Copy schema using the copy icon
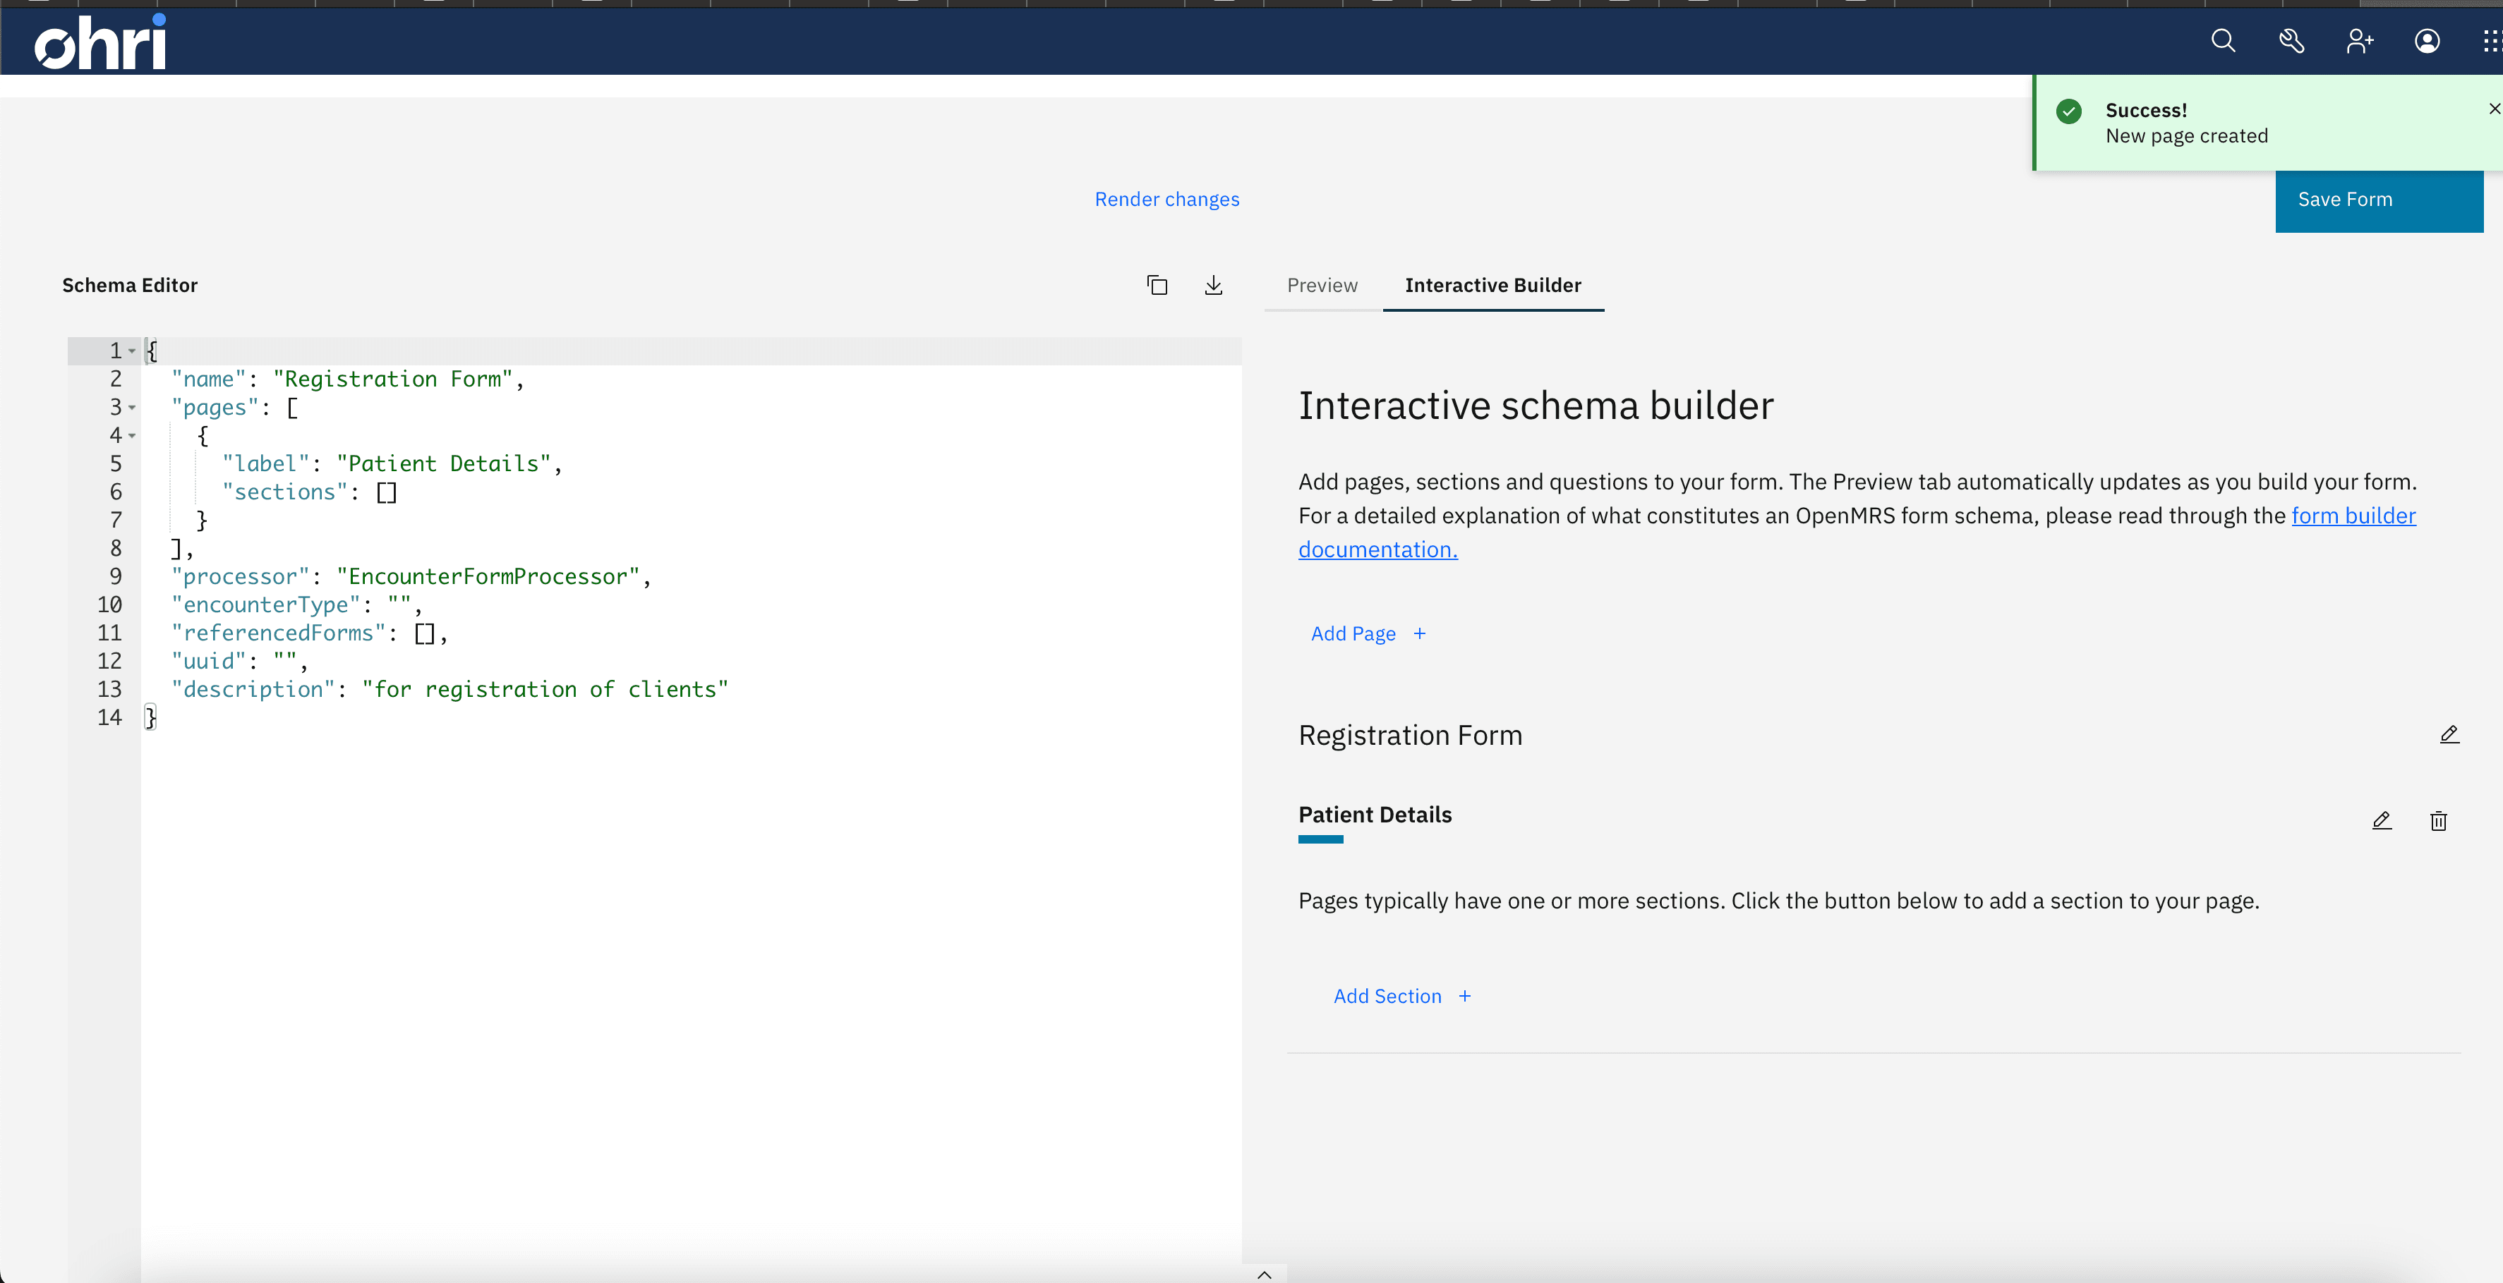2503x1283 pixels. (1157, 284)
